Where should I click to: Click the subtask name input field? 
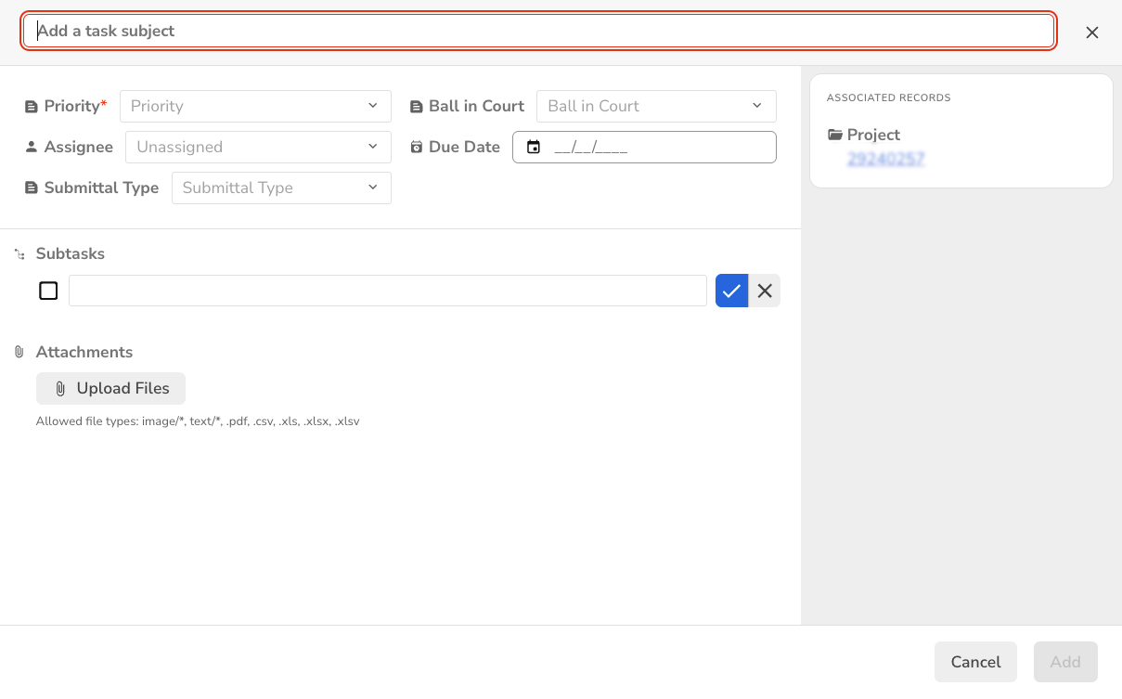click(x=388, y=291)
